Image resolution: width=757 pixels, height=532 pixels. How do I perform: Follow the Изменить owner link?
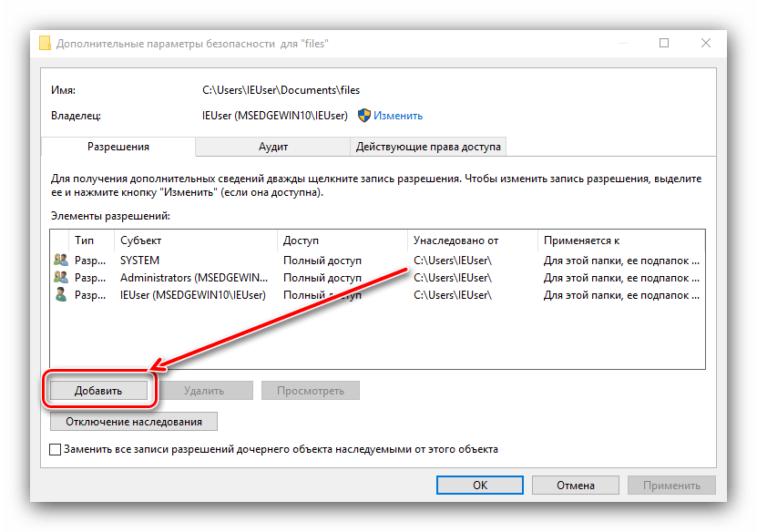click(x=398, y=116)
